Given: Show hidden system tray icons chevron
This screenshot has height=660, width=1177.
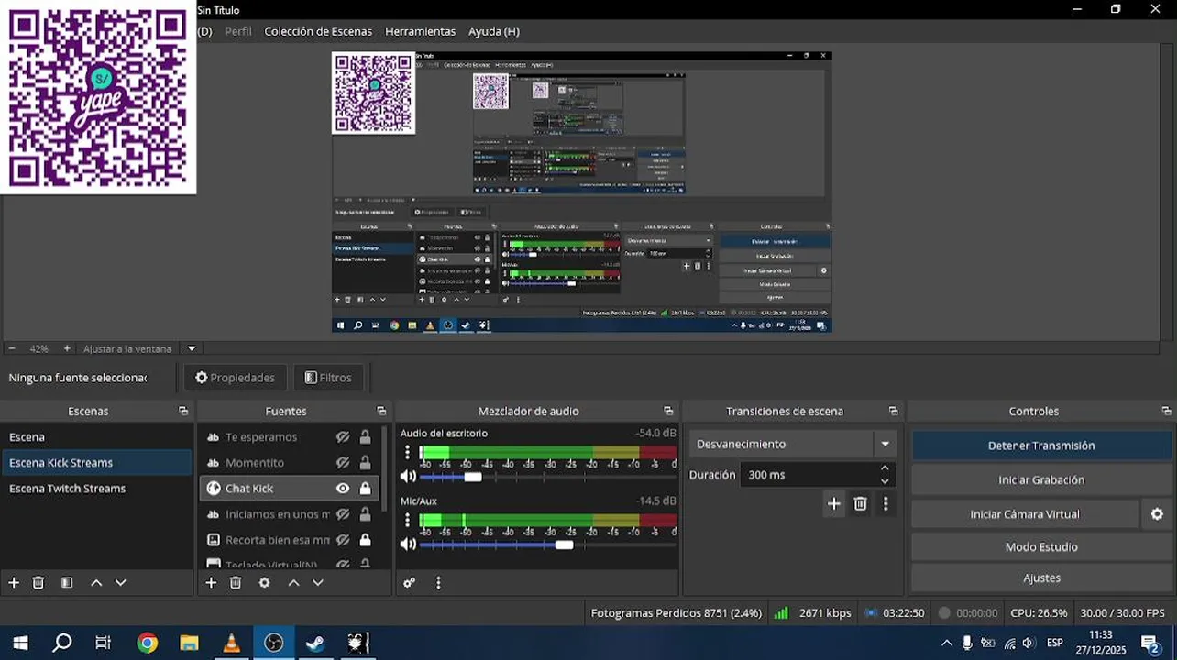Looking at the screenshot, I should pyautogui.click(x=946, y=643).
